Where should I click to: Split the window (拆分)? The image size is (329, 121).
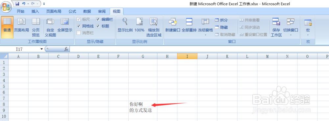221,20
